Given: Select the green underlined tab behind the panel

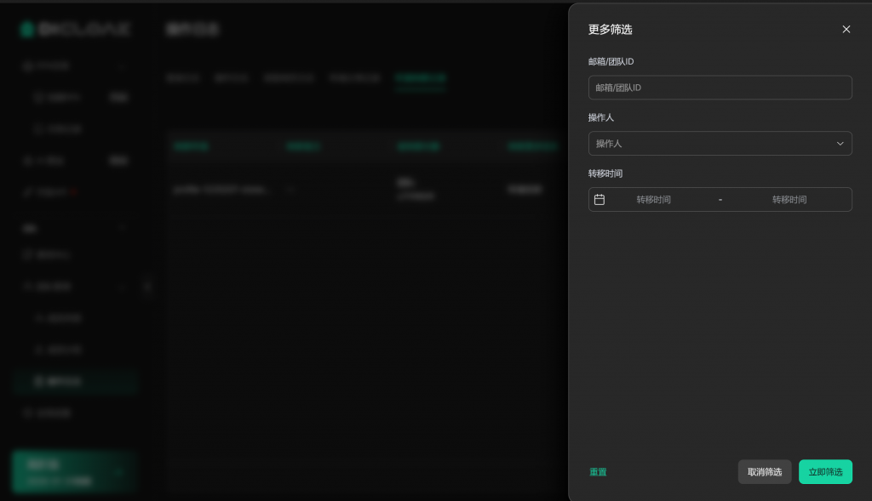Looking at the screenshot, I should 420,78.
